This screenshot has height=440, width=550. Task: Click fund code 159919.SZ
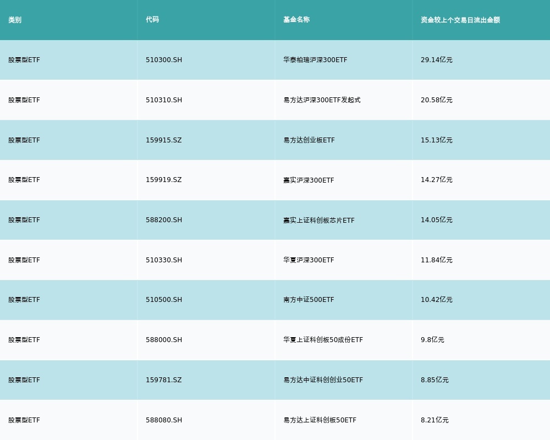click(x=163, y=180)
